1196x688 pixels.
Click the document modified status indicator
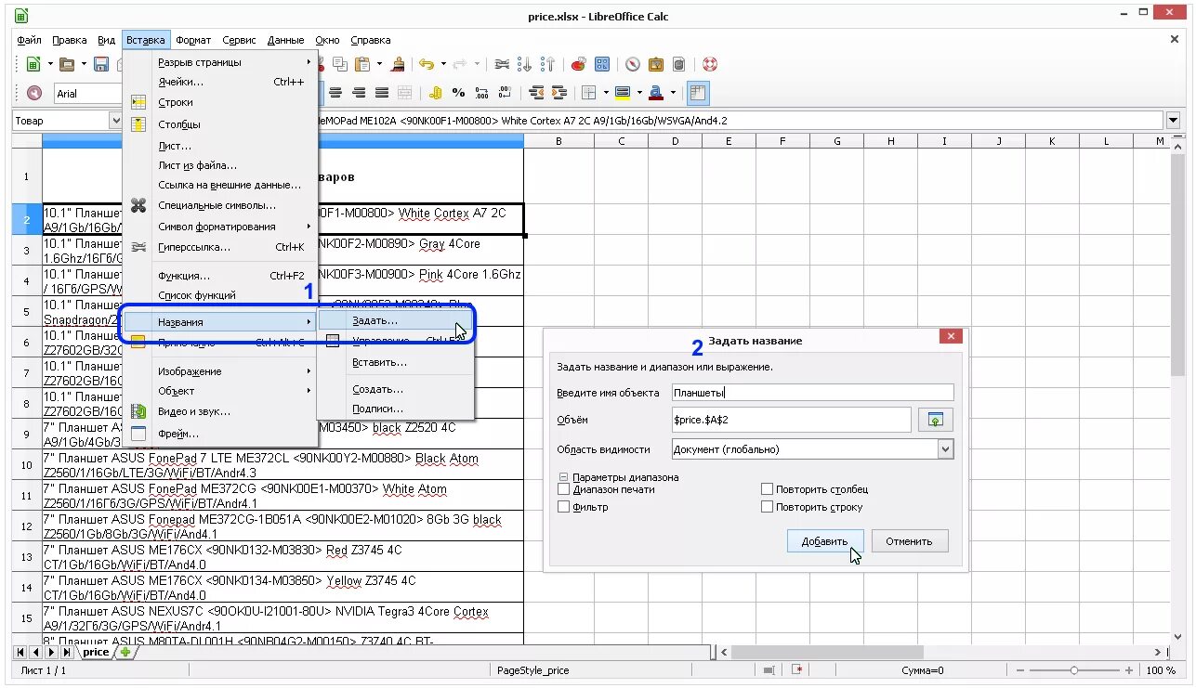pos(797,670)
